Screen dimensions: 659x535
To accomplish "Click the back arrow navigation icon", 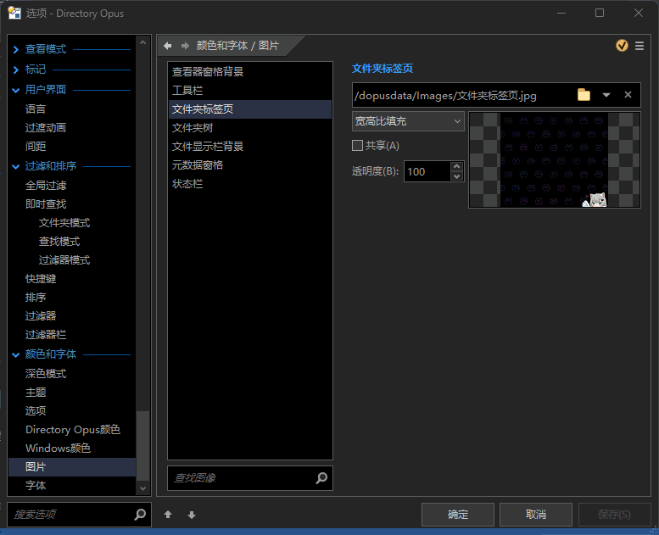I will coord(168,46).
